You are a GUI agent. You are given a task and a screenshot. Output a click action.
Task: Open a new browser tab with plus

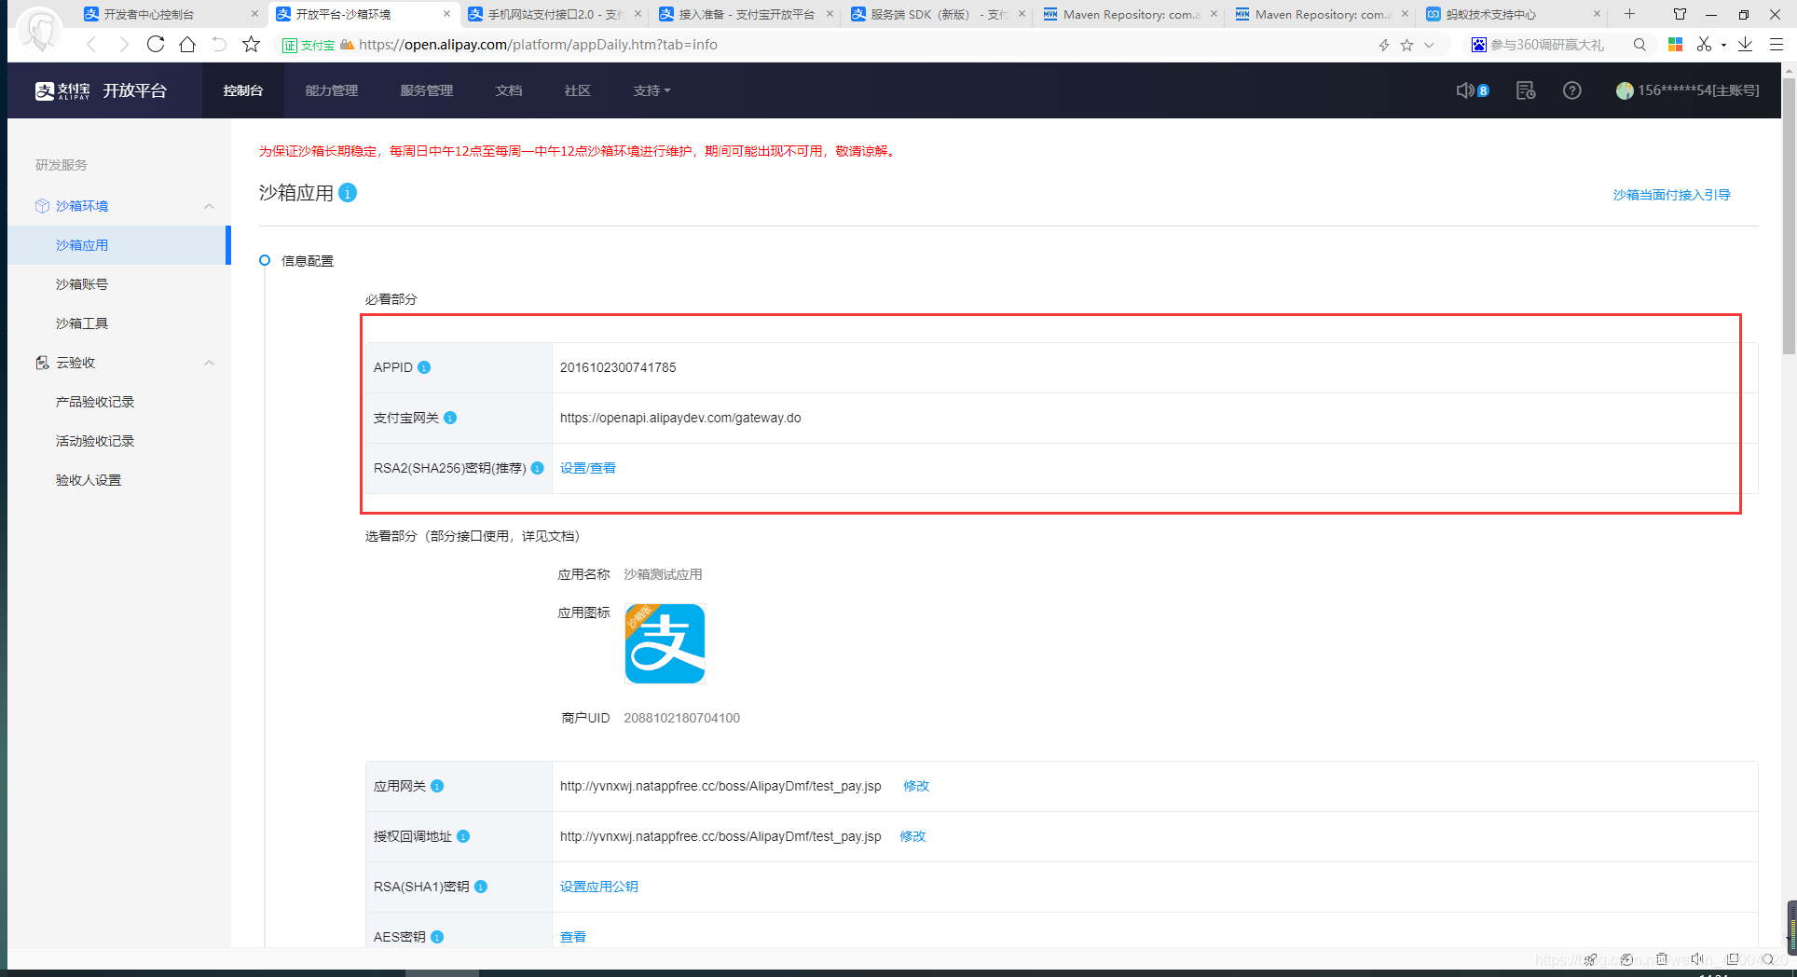[1629, 14]
